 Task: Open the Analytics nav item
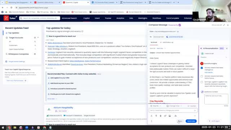[120, 18]
